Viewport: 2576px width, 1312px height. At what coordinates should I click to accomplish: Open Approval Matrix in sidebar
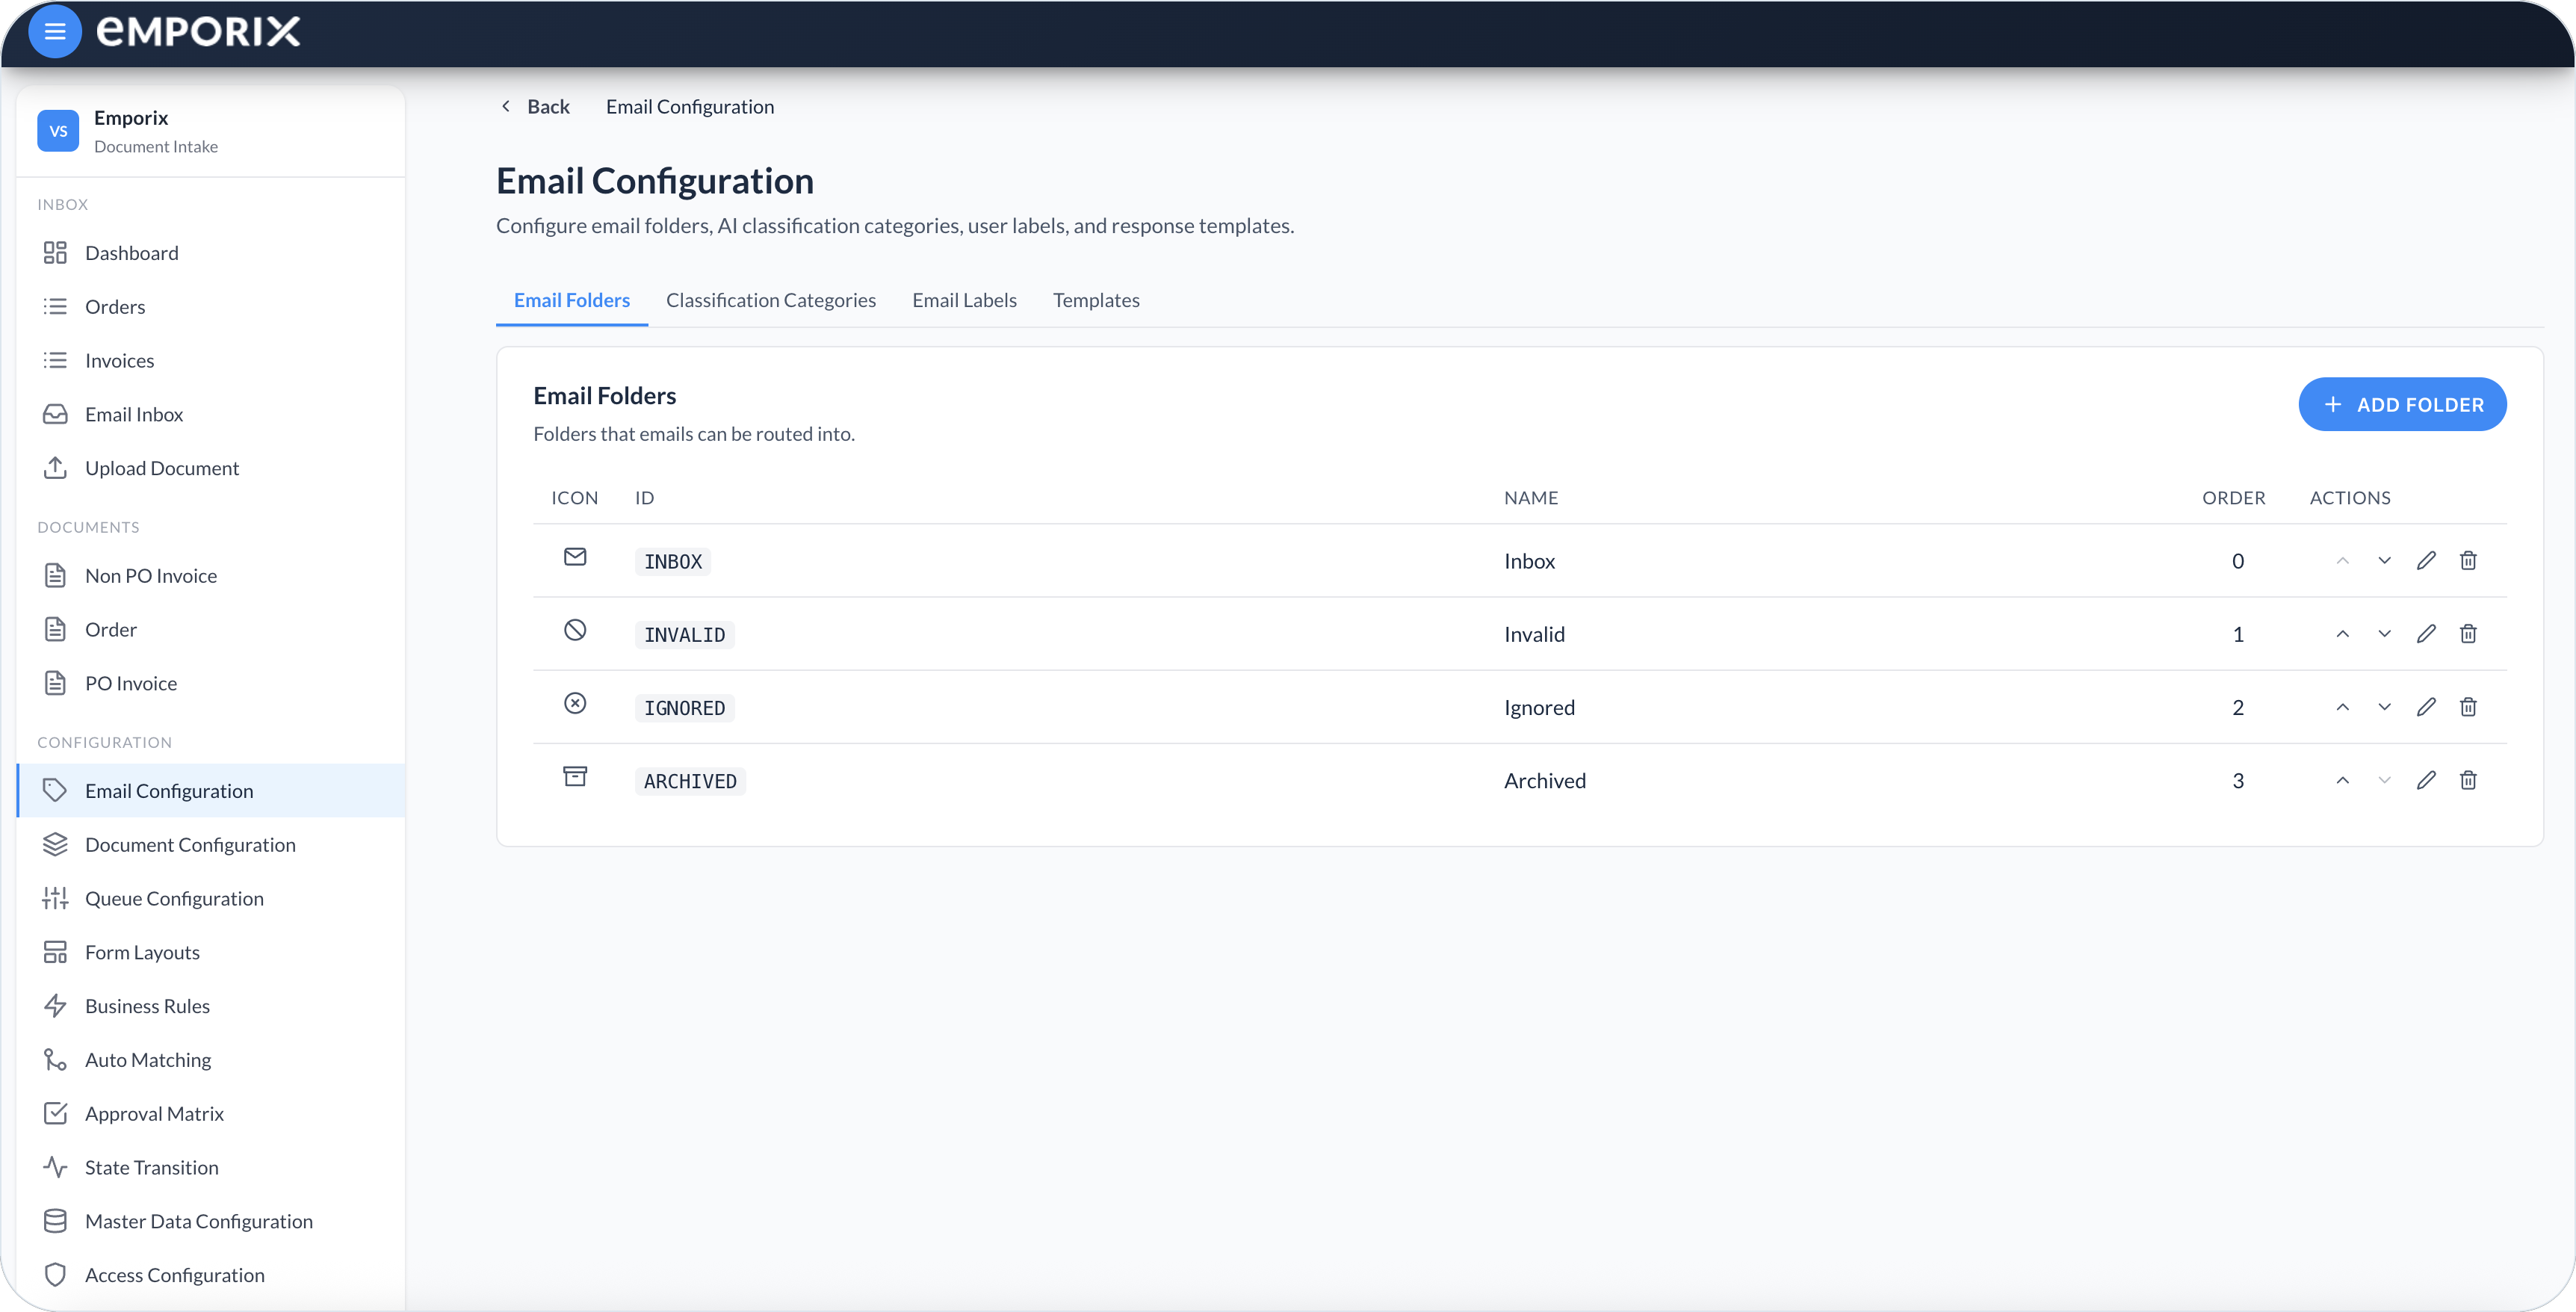click(x=211, y=1114)
